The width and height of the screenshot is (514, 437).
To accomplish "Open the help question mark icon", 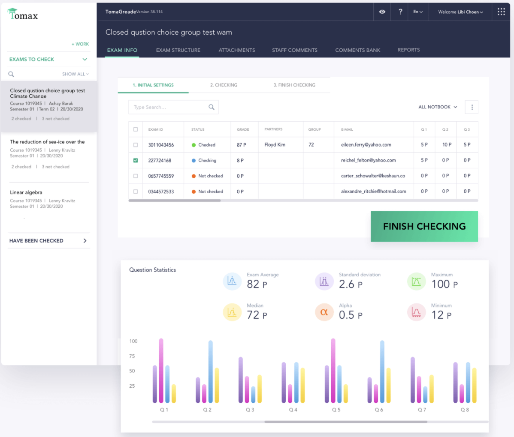I will pyautogui.click(x=399, y=12).
